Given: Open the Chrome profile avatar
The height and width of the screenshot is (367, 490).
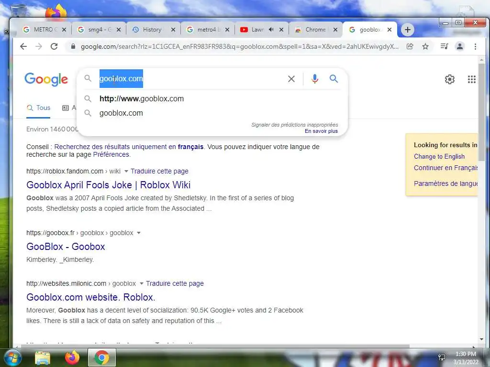Looking at the screenshot, I should pyautogui.click(x=460, y=46).
